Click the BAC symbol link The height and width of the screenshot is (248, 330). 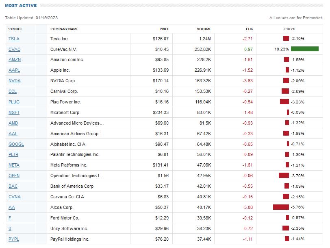pyautogui.click(x=13, y=187)
